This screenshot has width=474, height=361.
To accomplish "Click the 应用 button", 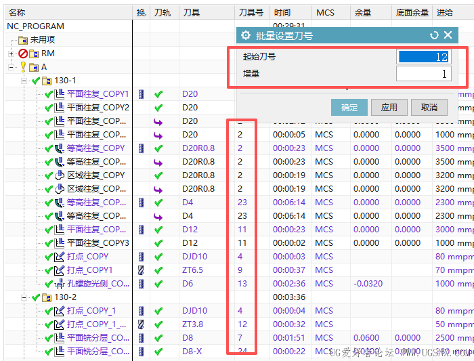I will pyautogui.click(x=389, y=107).
